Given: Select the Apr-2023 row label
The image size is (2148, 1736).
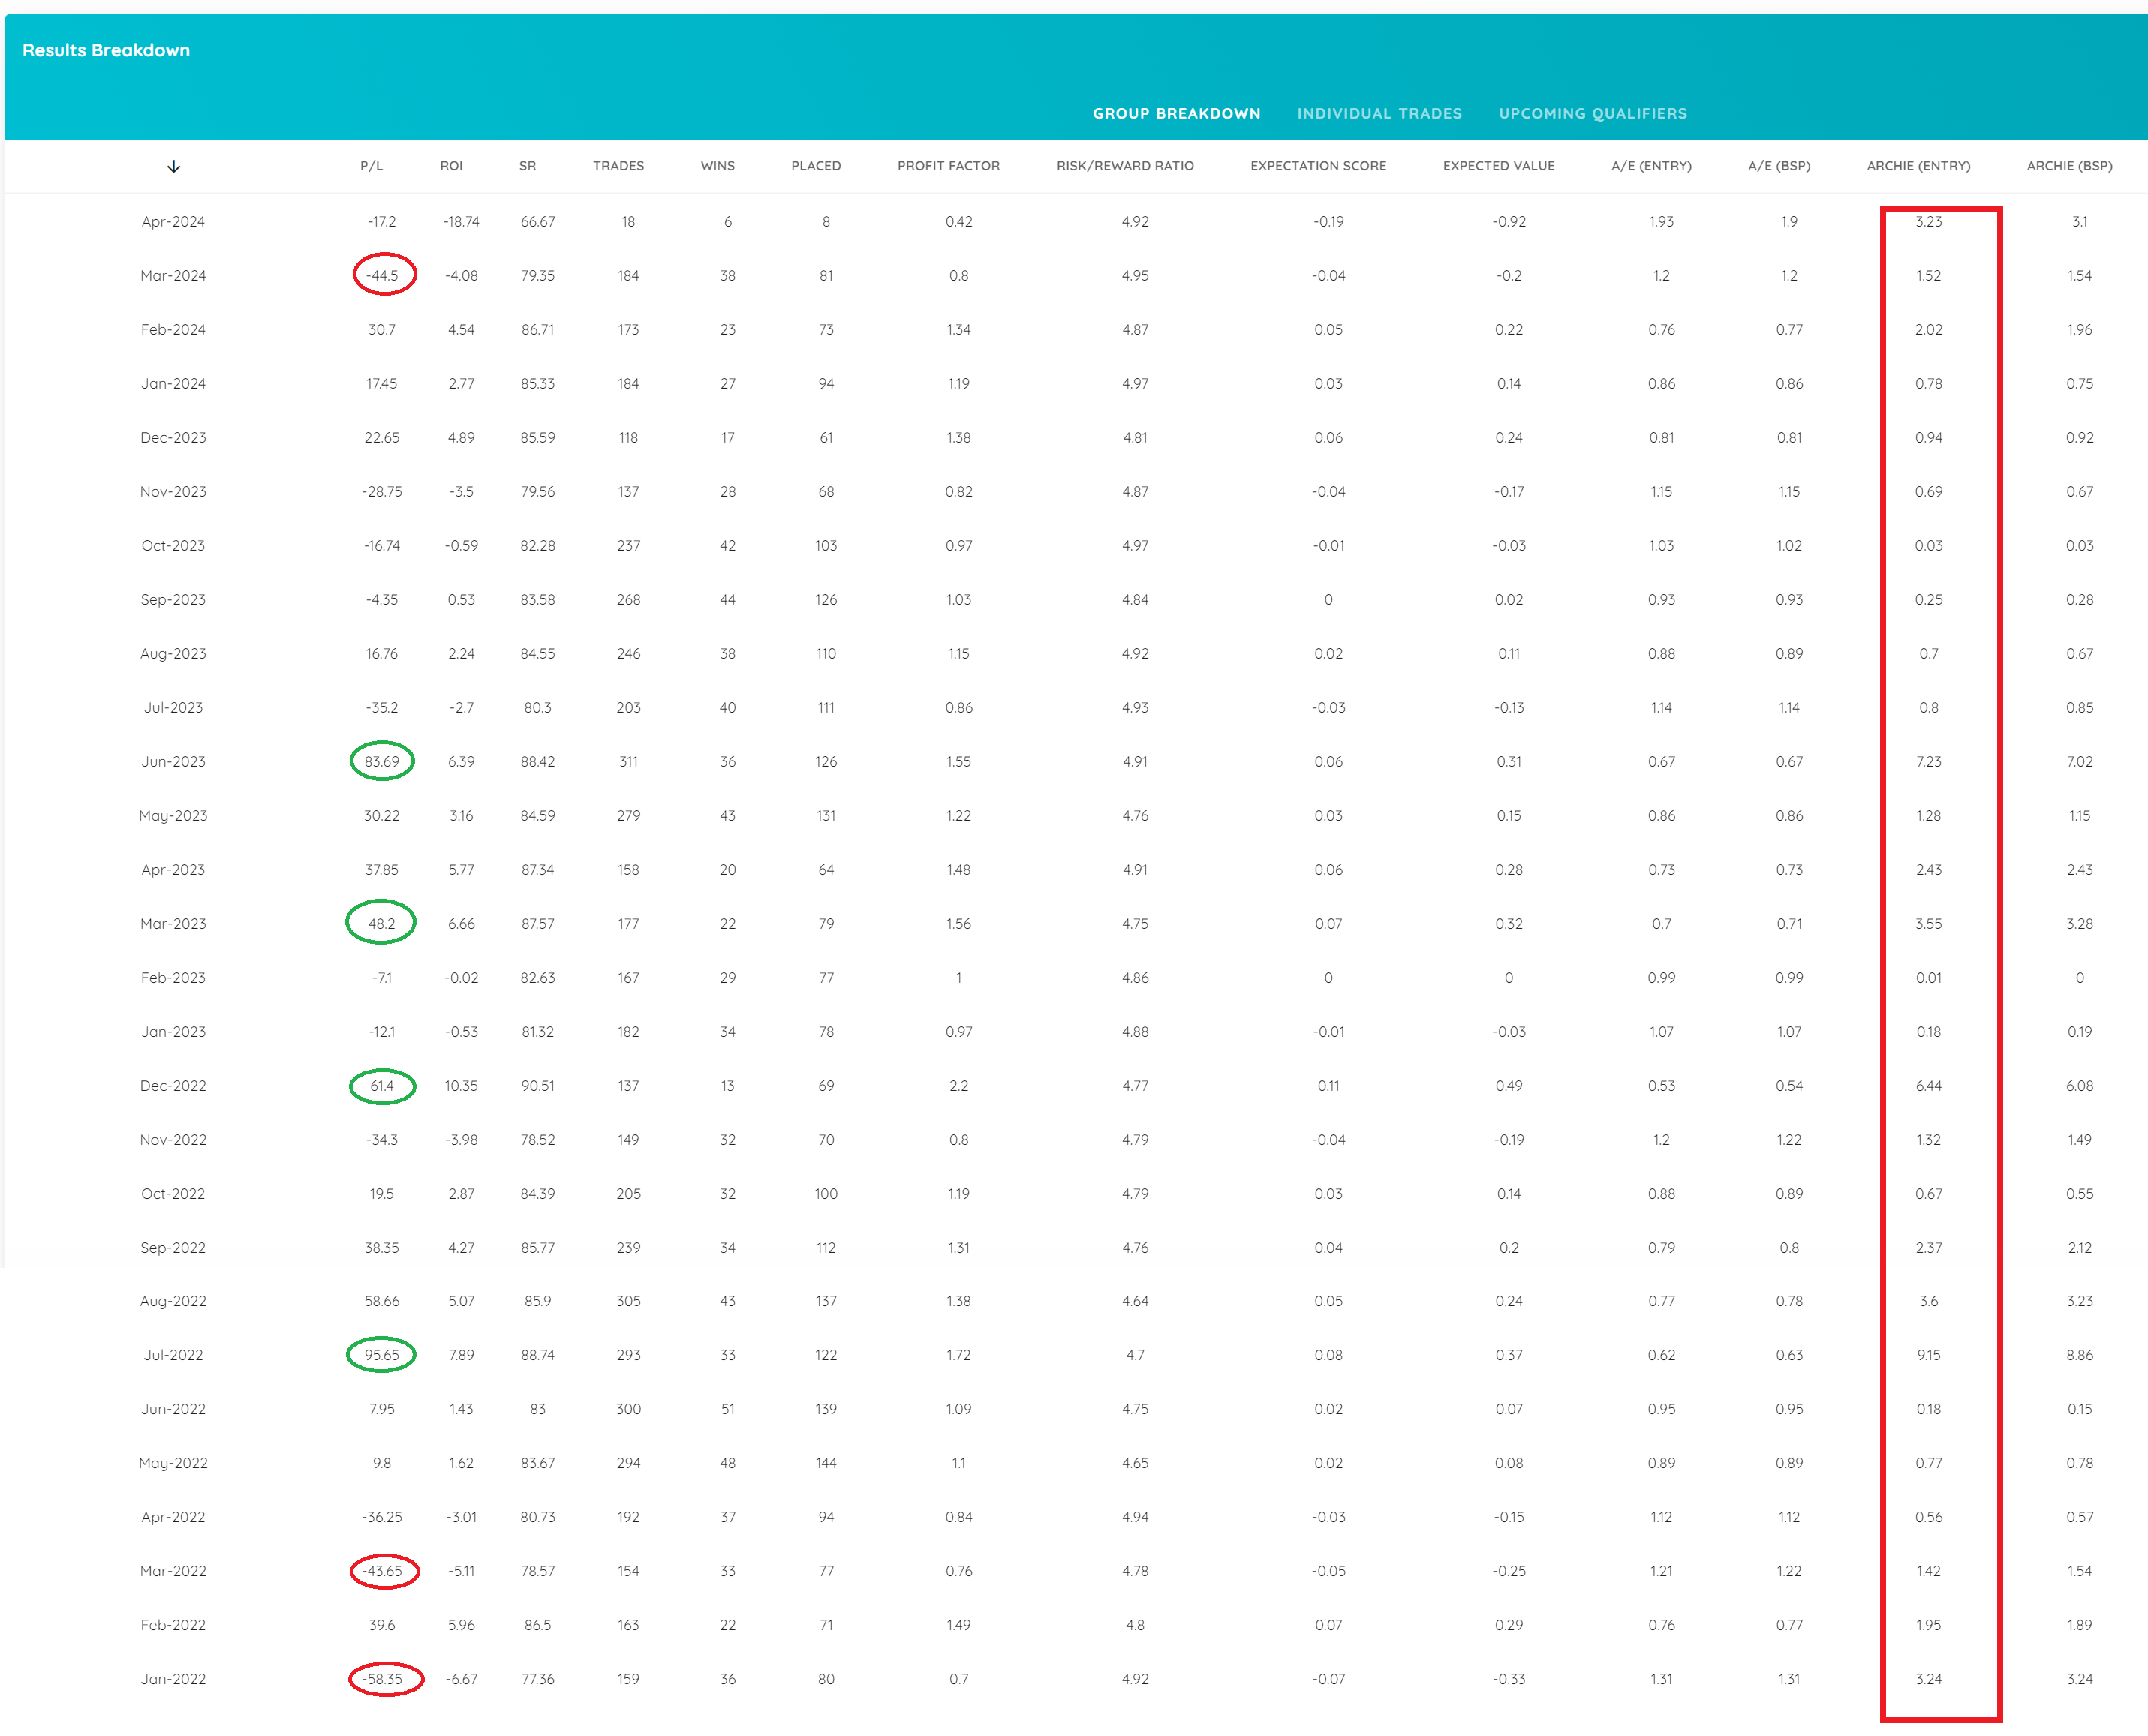Looking at the screenshot, I should pos(173,870).
